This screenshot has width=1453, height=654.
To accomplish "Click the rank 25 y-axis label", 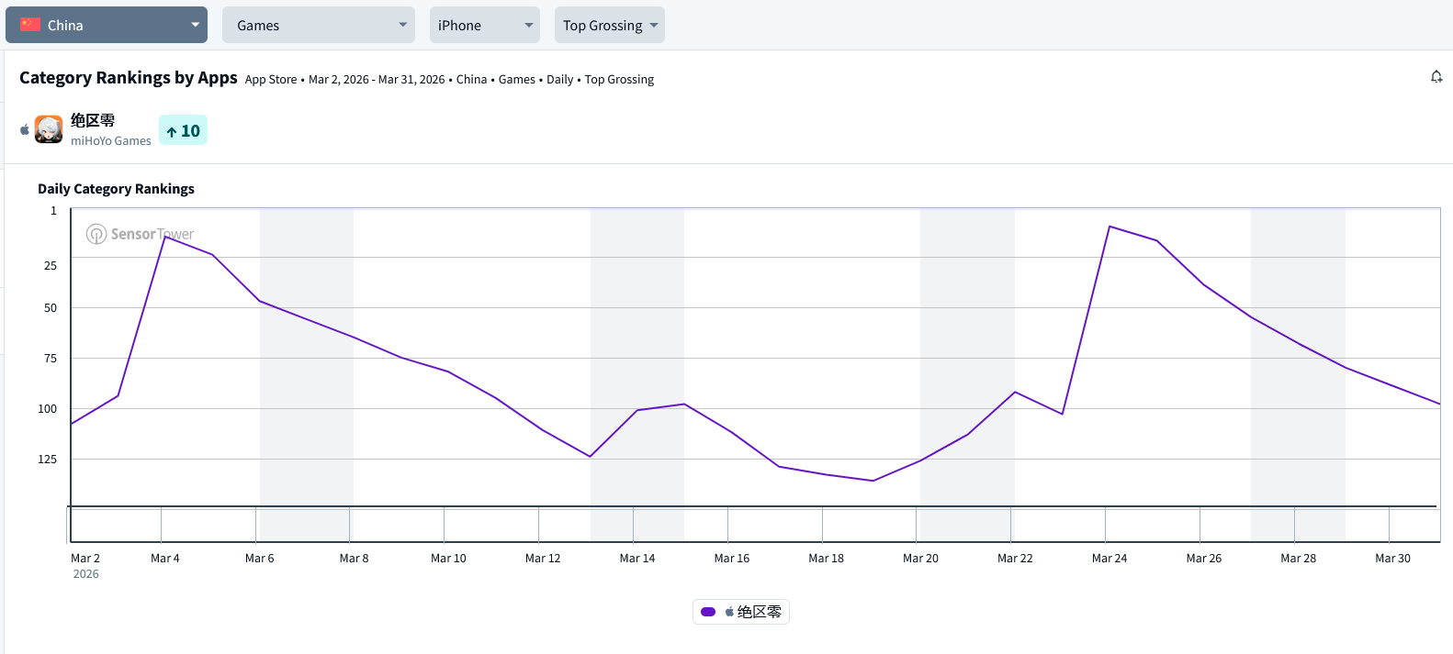I will coord(51,265).
